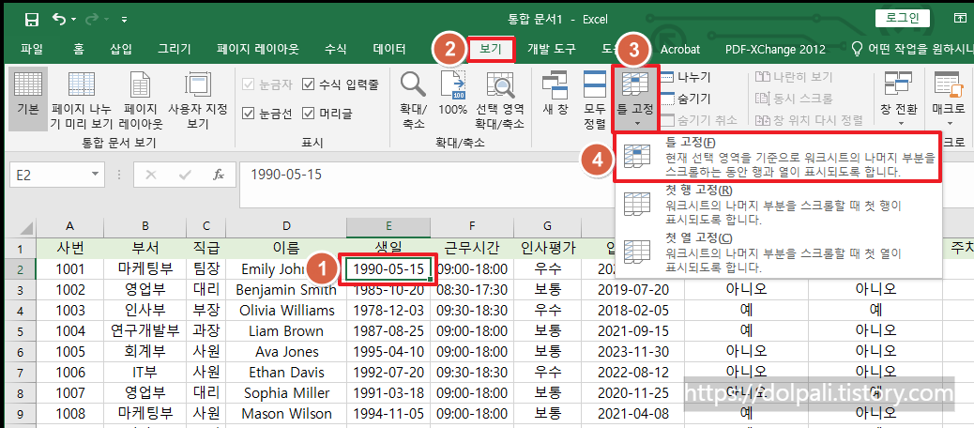974x428 pixels.
Task: Click the Save icon in quick access toolbar
Action: click(x=32, y=20)
